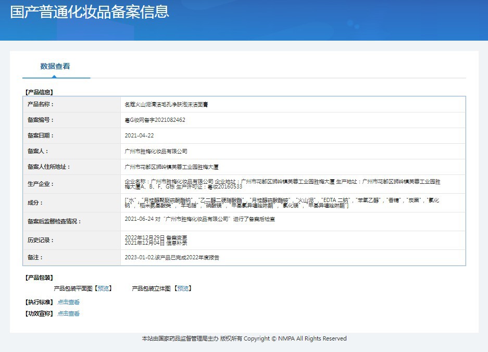The image size is (488, 352).
Task: Open the 数据查看 tab
Action: (x=55, y=66)
